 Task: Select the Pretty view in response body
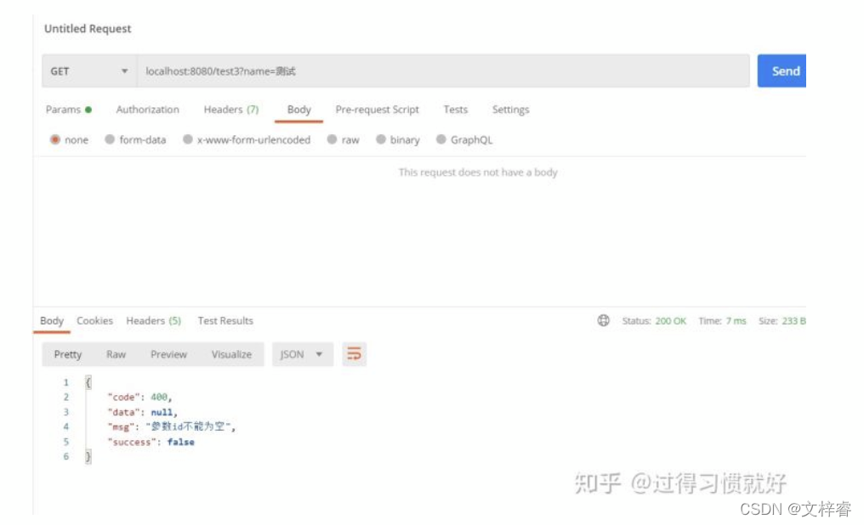coord(67,354)
